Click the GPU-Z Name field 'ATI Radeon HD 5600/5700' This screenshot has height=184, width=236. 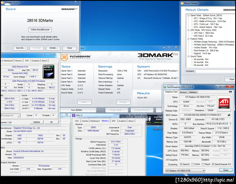(x=197, y=97)
